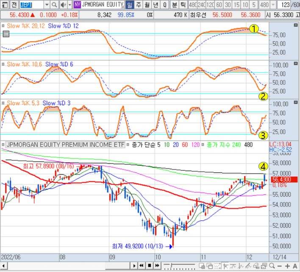
Task: Click the speaker sound alert icon
Action: click(x=63, y=5)
